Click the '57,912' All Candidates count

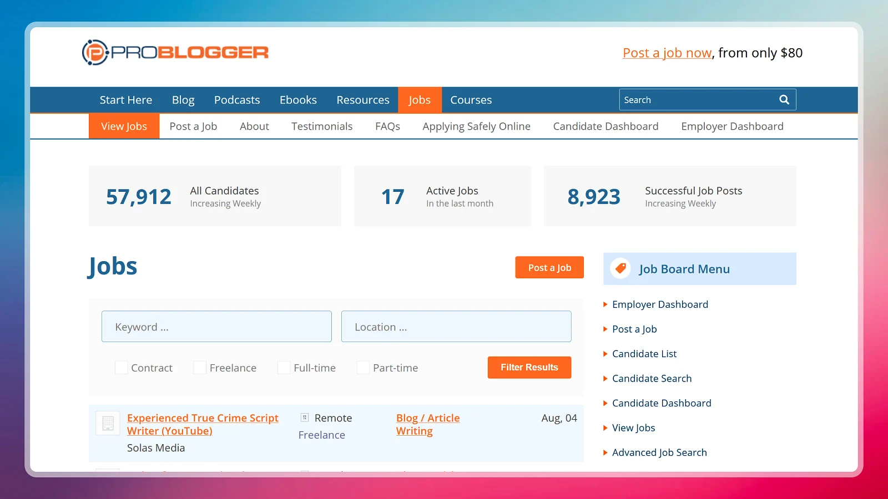click(139, 197)
